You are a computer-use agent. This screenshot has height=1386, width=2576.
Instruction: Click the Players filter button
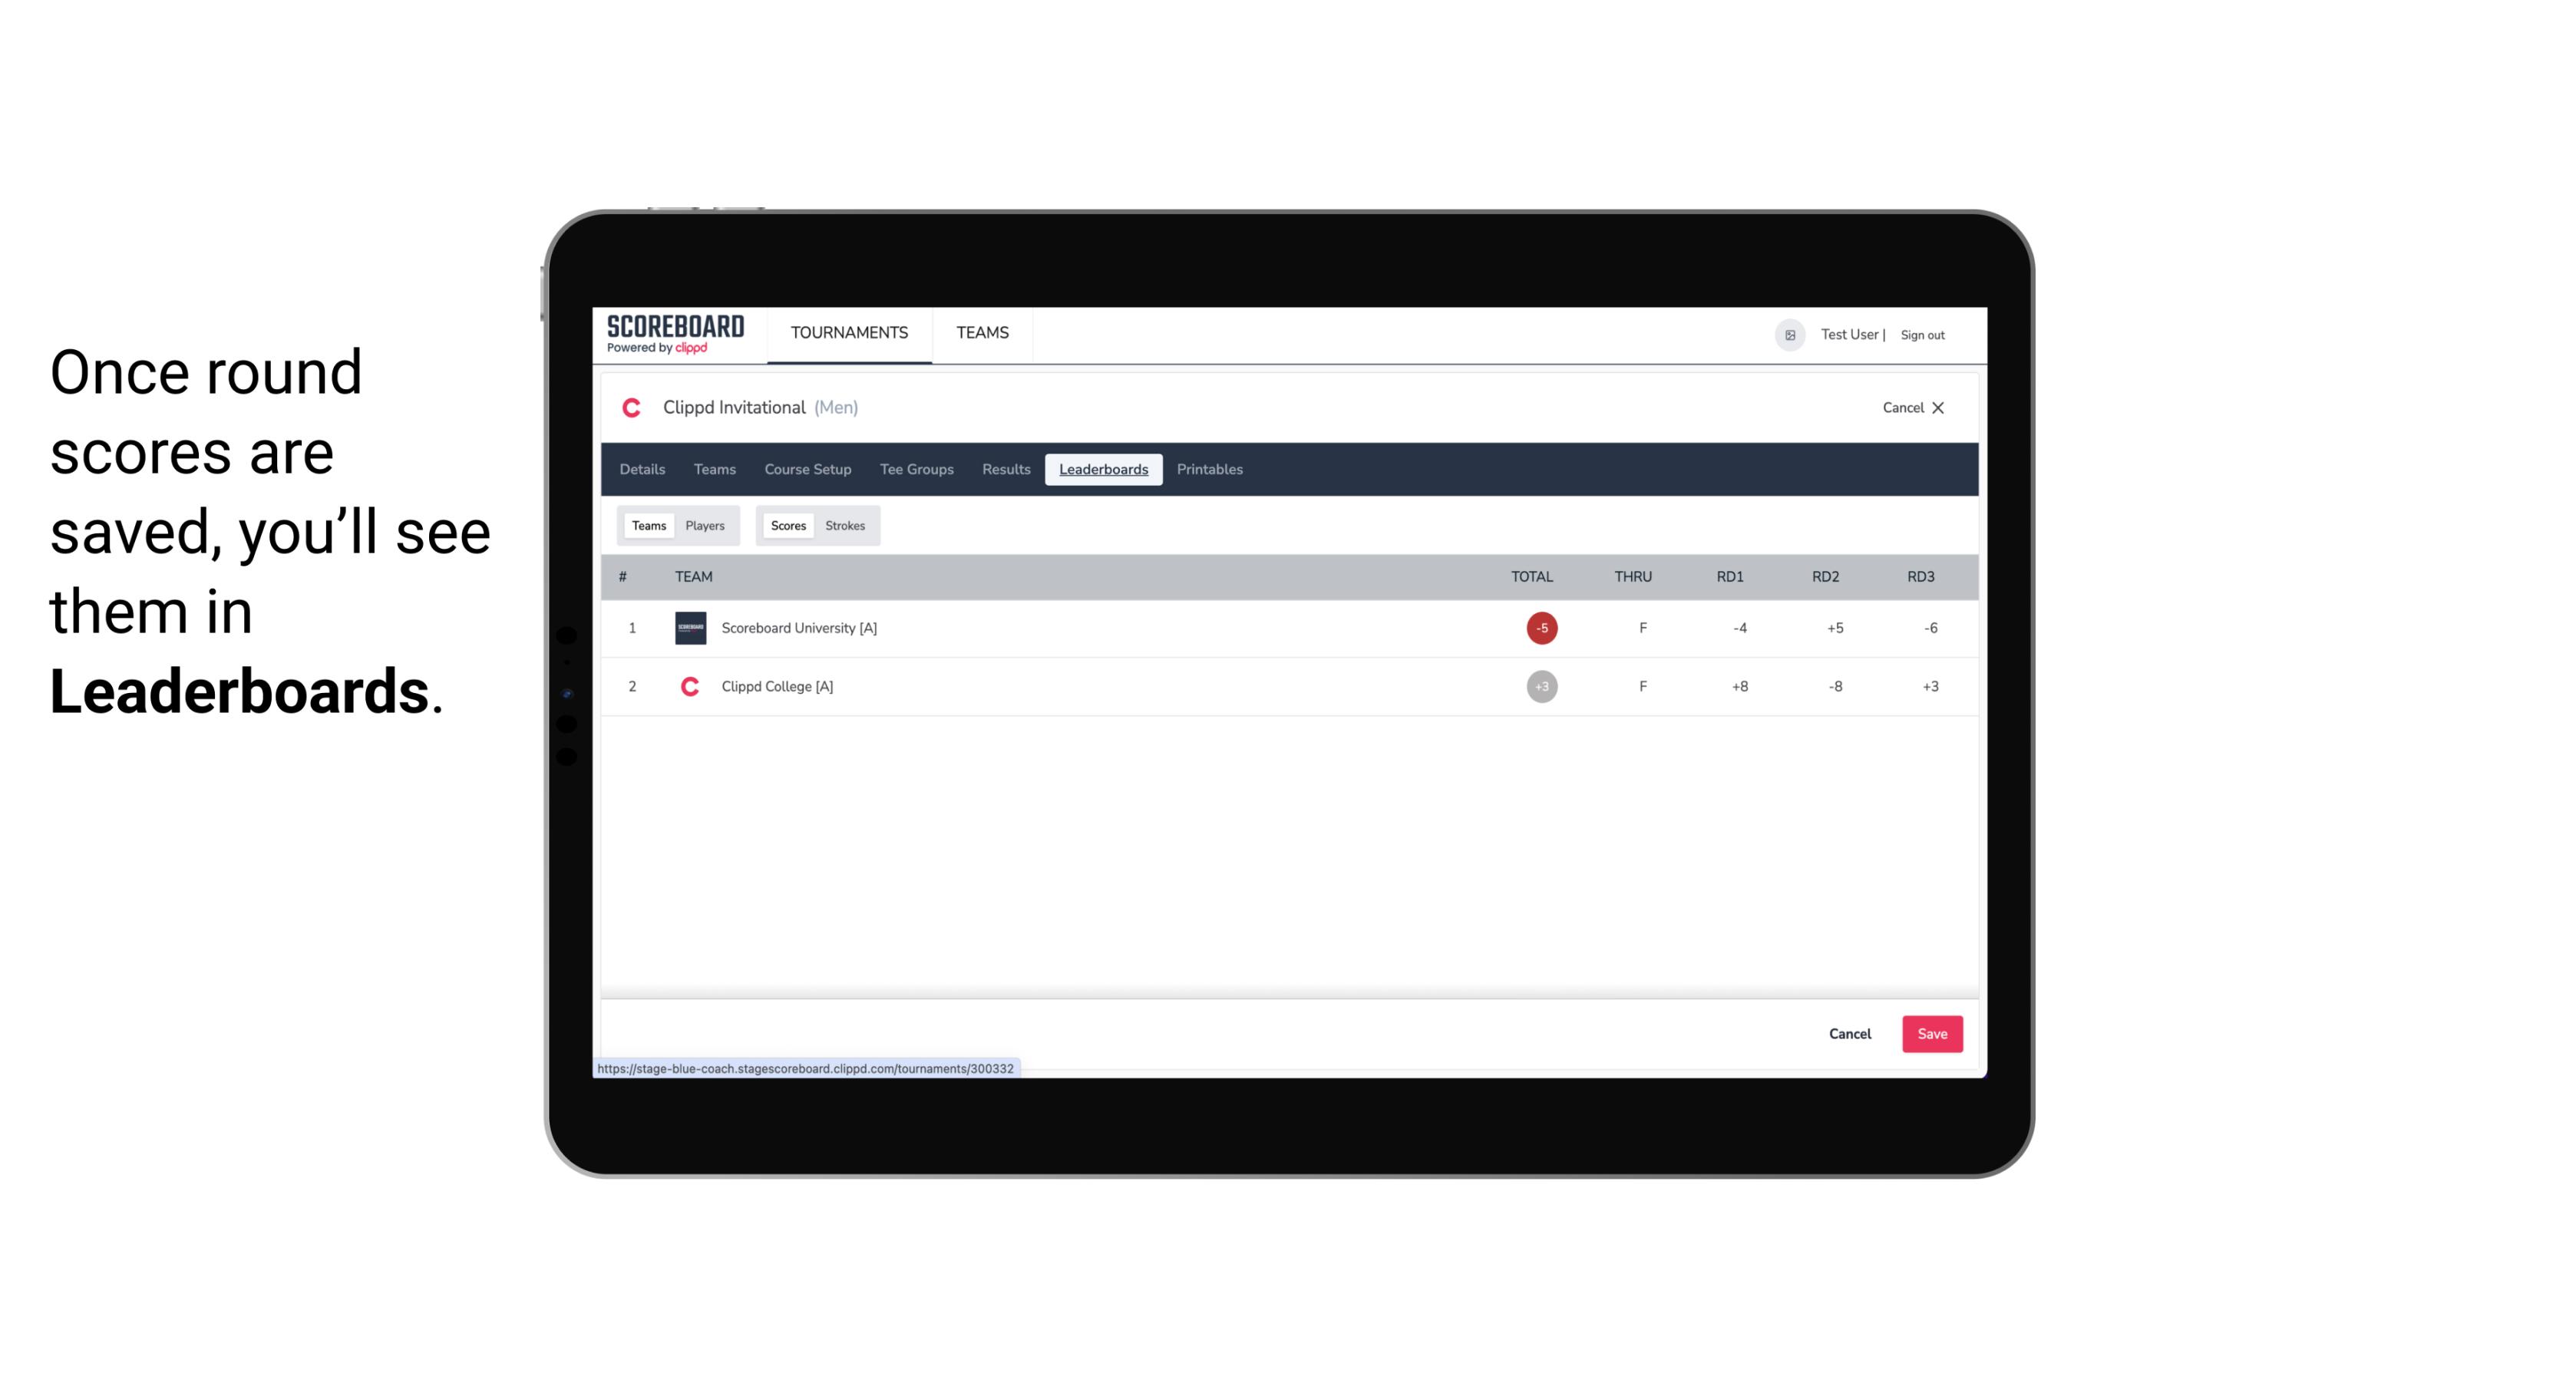(705, 526)
